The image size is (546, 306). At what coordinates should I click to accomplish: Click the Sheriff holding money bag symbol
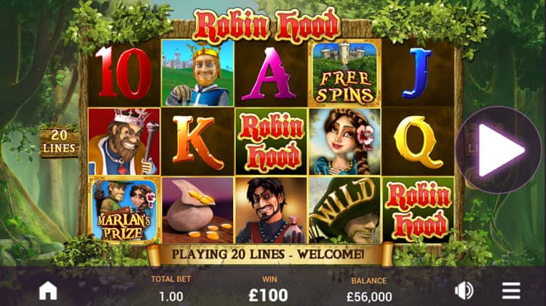click(x=271, y=210)
